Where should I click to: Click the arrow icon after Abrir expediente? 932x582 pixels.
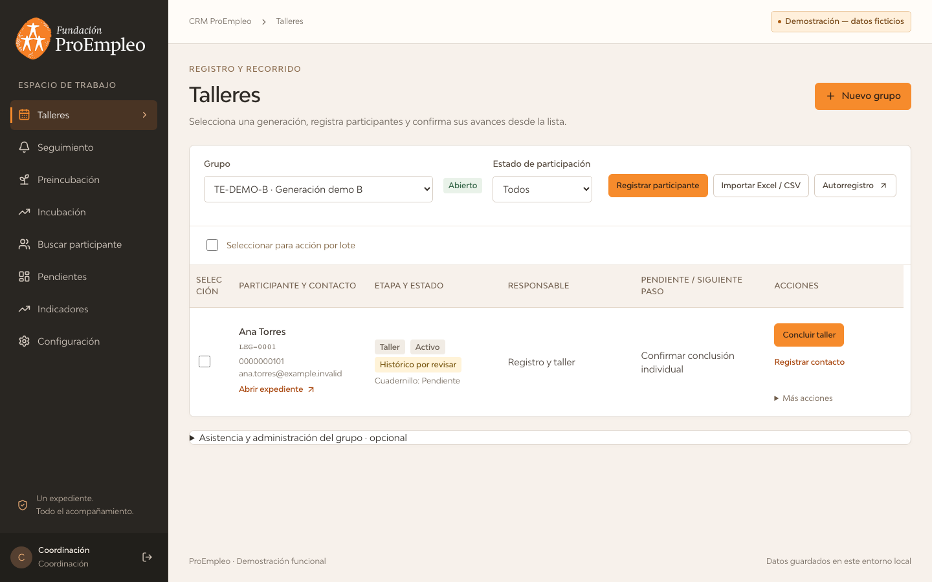[x=311, y=389]
